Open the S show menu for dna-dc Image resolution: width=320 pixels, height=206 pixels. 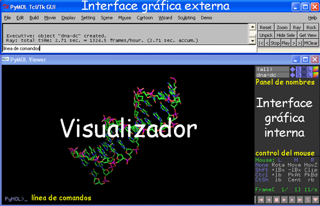click(x=298, y=75)
